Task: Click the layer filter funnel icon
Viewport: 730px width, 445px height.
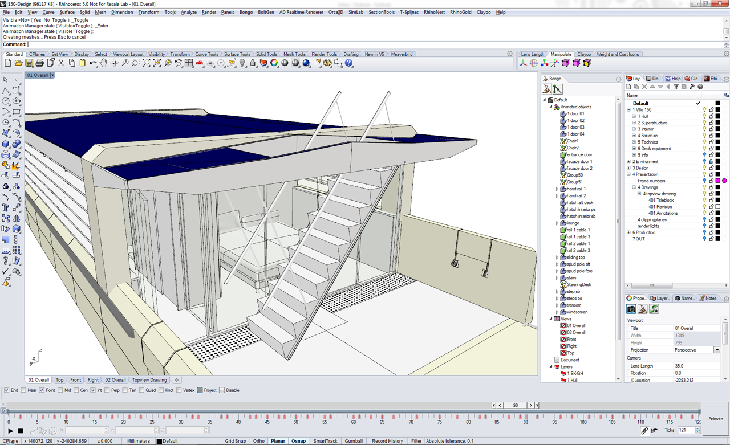Action: [x=676, y=87]
